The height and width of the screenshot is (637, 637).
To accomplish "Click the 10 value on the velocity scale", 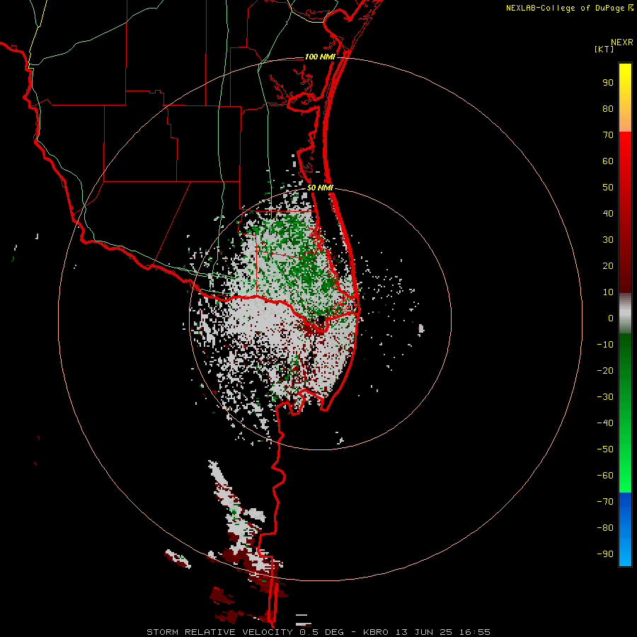I will tap(608, 292).
